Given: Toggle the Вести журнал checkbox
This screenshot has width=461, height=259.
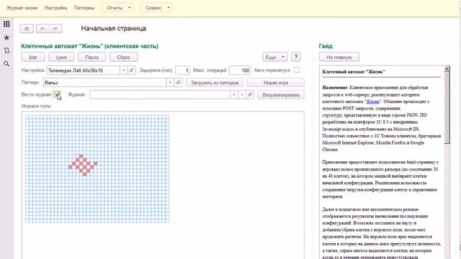Looking at the screenshot, I should [x=57, y=94].
